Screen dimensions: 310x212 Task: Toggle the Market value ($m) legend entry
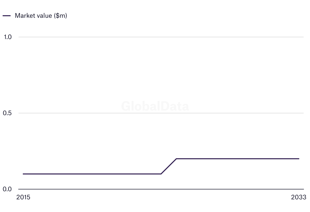(35, 15)
